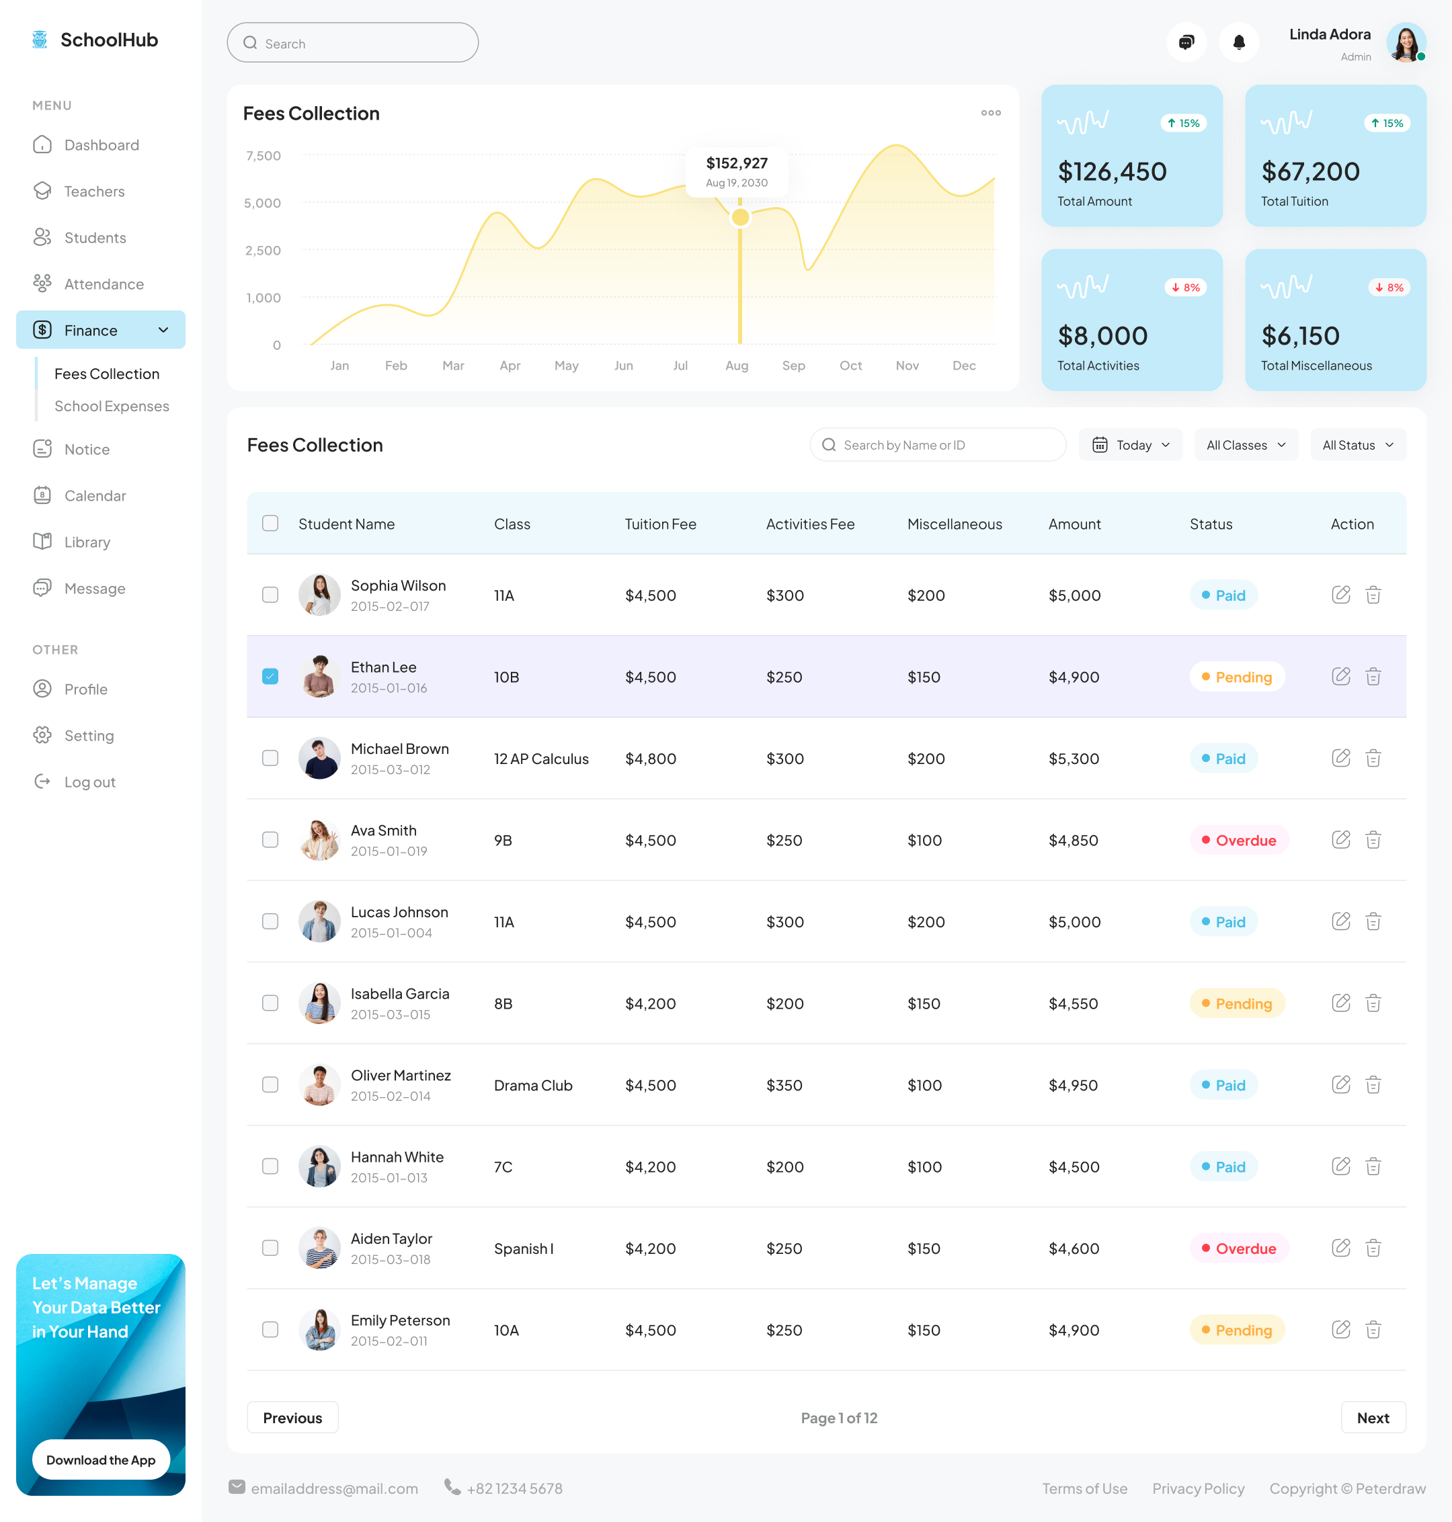Open the Notice panel
Viewport: 1452px width, 1522px height.
(x=87, y=449)
